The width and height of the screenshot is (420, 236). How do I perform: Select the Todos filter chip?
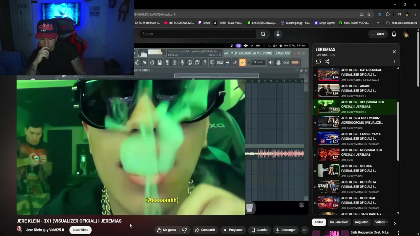[319, 222]
